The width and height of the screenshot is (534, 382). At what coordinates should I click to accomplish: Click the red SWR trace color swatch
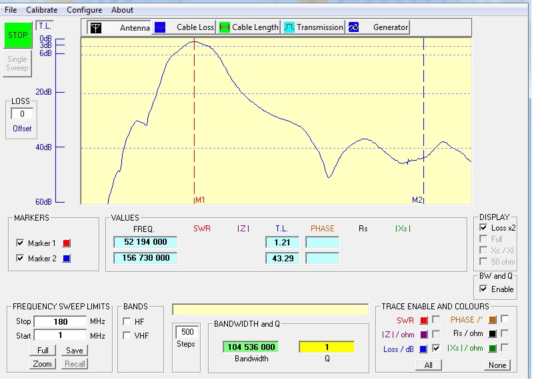pos(423,321)
